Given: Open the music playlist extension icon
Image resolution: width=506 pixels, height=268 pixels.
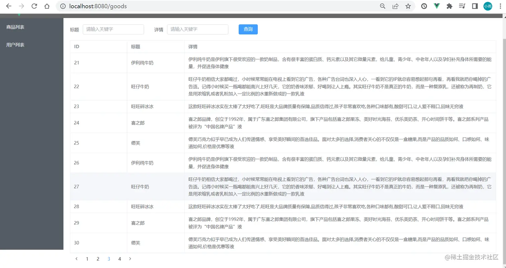Looking at the screenshot, I should pos(462,6).
